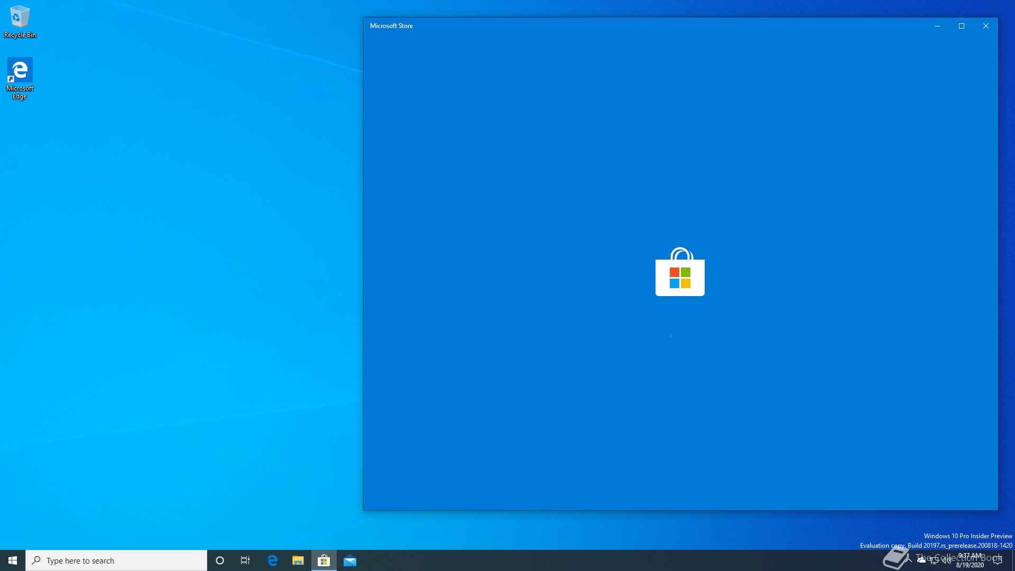
Task: Open the volume speaker tray icon
Action: 946,560
